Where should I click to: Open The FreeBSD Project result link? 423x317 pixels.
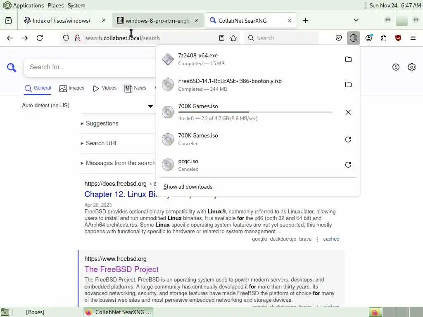(x=121, y=269)
